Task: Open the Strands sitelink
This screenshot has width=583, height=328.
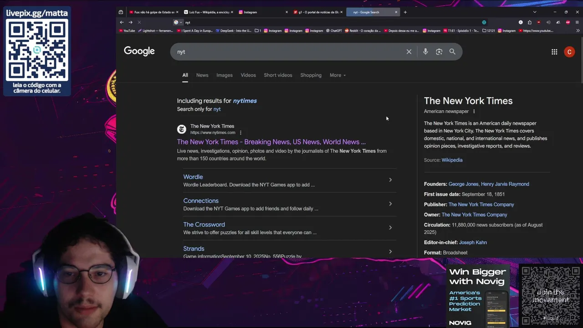Action: click(x=194, y=249)
